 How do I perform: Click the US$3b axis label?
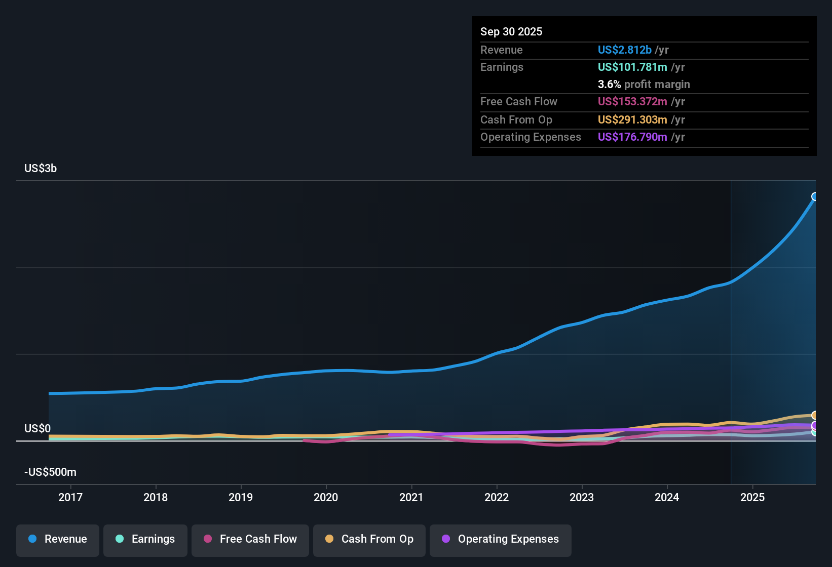coord(41,169)
